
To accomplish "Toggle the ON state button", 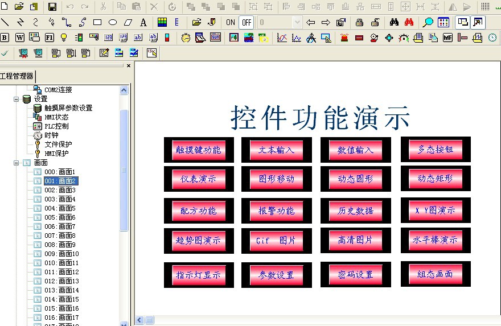I will [231, 23].
